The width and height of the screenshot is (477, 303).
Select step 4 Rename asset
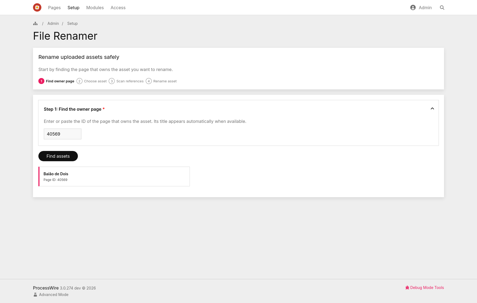click(x=161, y=81)
